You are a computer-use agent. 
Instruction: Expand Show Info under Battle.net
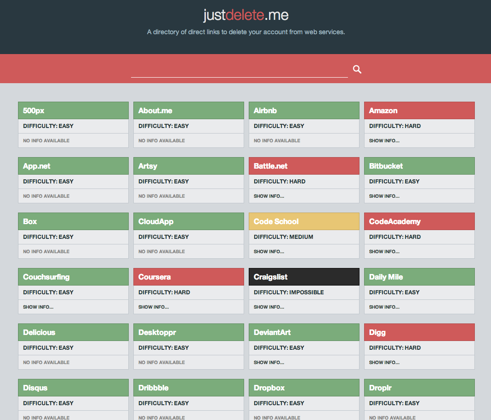pyautogui.click(x=269, y=196)
